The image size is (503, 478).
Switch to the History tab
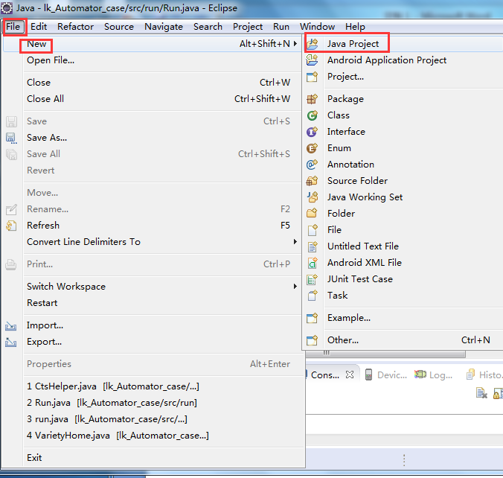point(484,375)
